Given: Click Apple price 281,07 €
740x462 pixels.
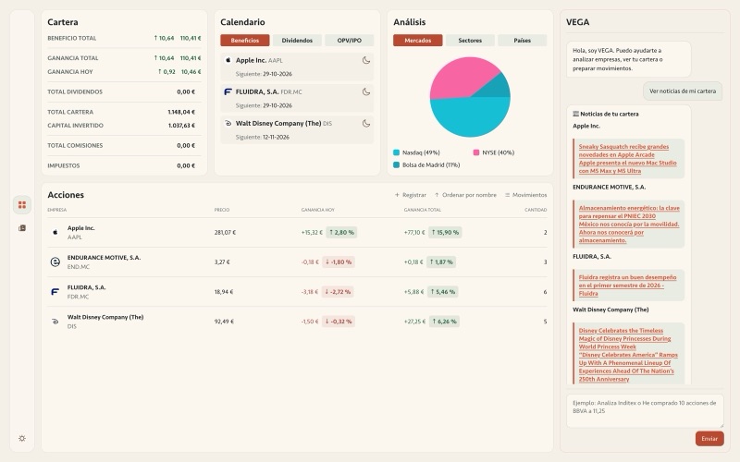Looking at the screenshot, I should tap(225, 233).
